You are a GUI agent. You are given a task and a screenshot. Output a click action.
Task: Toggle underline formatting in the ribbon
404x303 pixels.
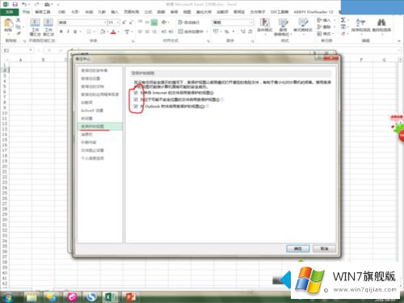click(x=75, y=32)
